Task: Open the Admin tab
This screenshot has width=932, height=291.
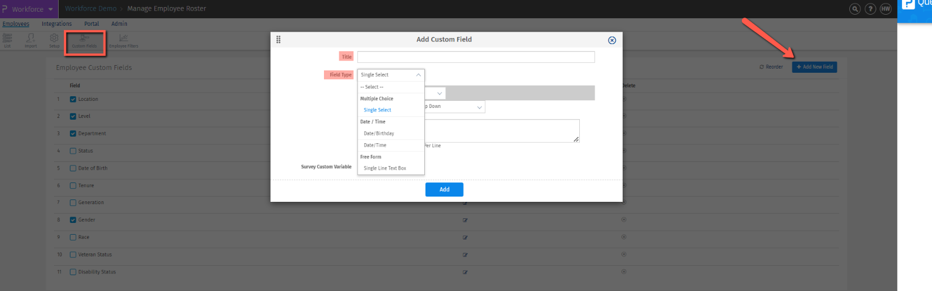Action: point(119,24)
